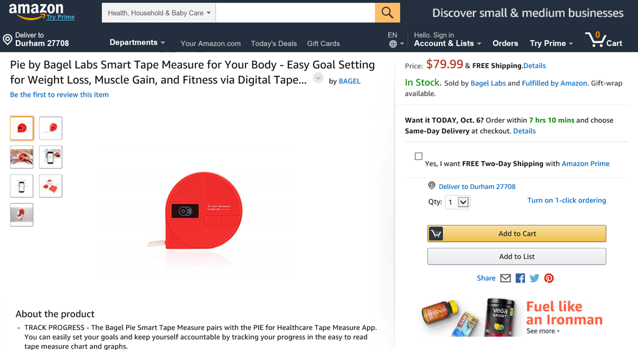Click the orange search magnifier button
The image size is (638, 350).
pos(387,13)
